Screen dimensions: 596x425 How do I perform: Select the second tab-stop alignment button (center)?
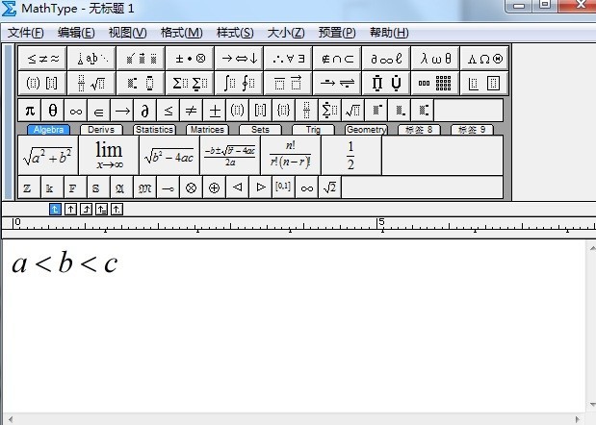point(70,209)
